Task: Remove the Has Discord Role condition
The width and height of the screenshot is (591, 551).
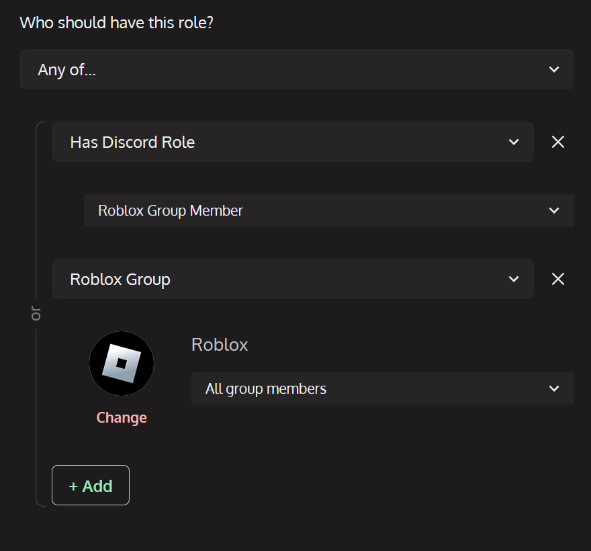Action: (x=557, y=142)
